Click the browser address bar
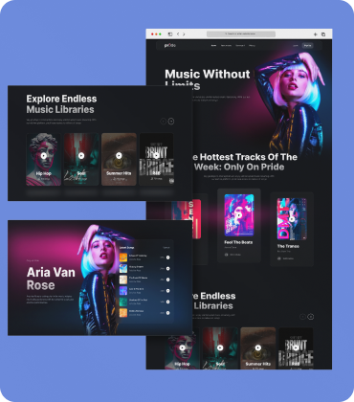This screenshot has width=354, height=402. (241, 33)
